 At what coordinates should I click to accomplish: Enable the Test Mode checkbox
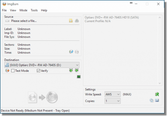pos(13,71)
